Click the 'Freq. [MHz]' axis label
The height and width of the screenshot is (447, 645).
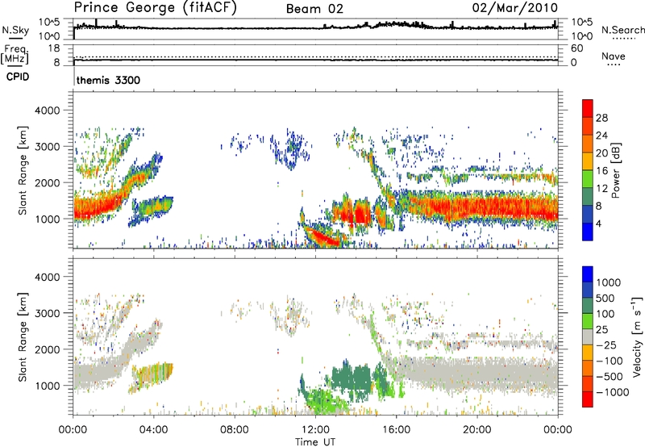[15, 54]
